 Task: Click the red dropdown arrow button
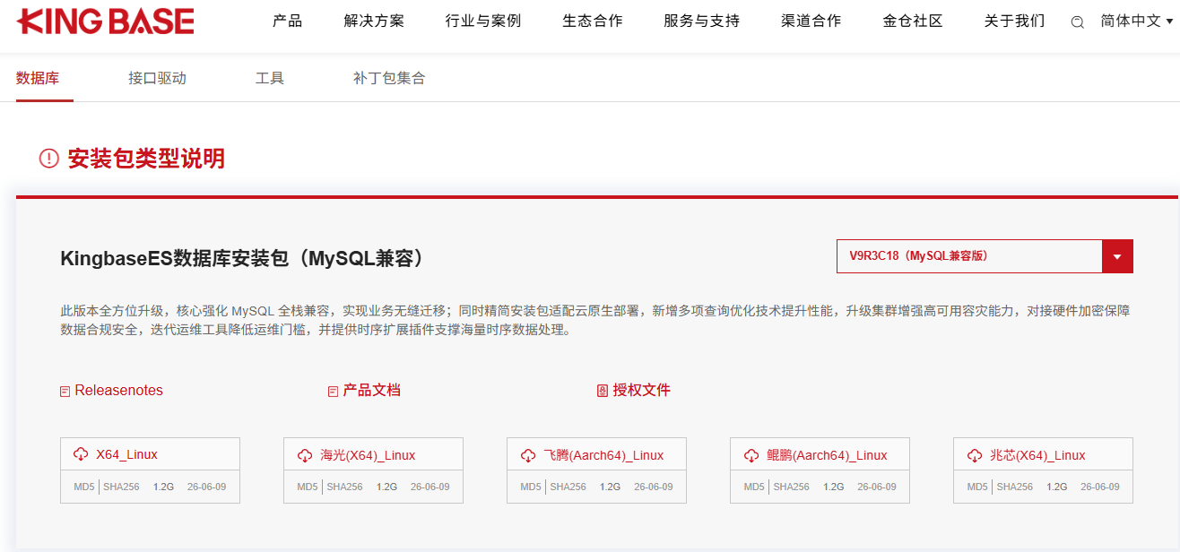[x=1117, y=256]
